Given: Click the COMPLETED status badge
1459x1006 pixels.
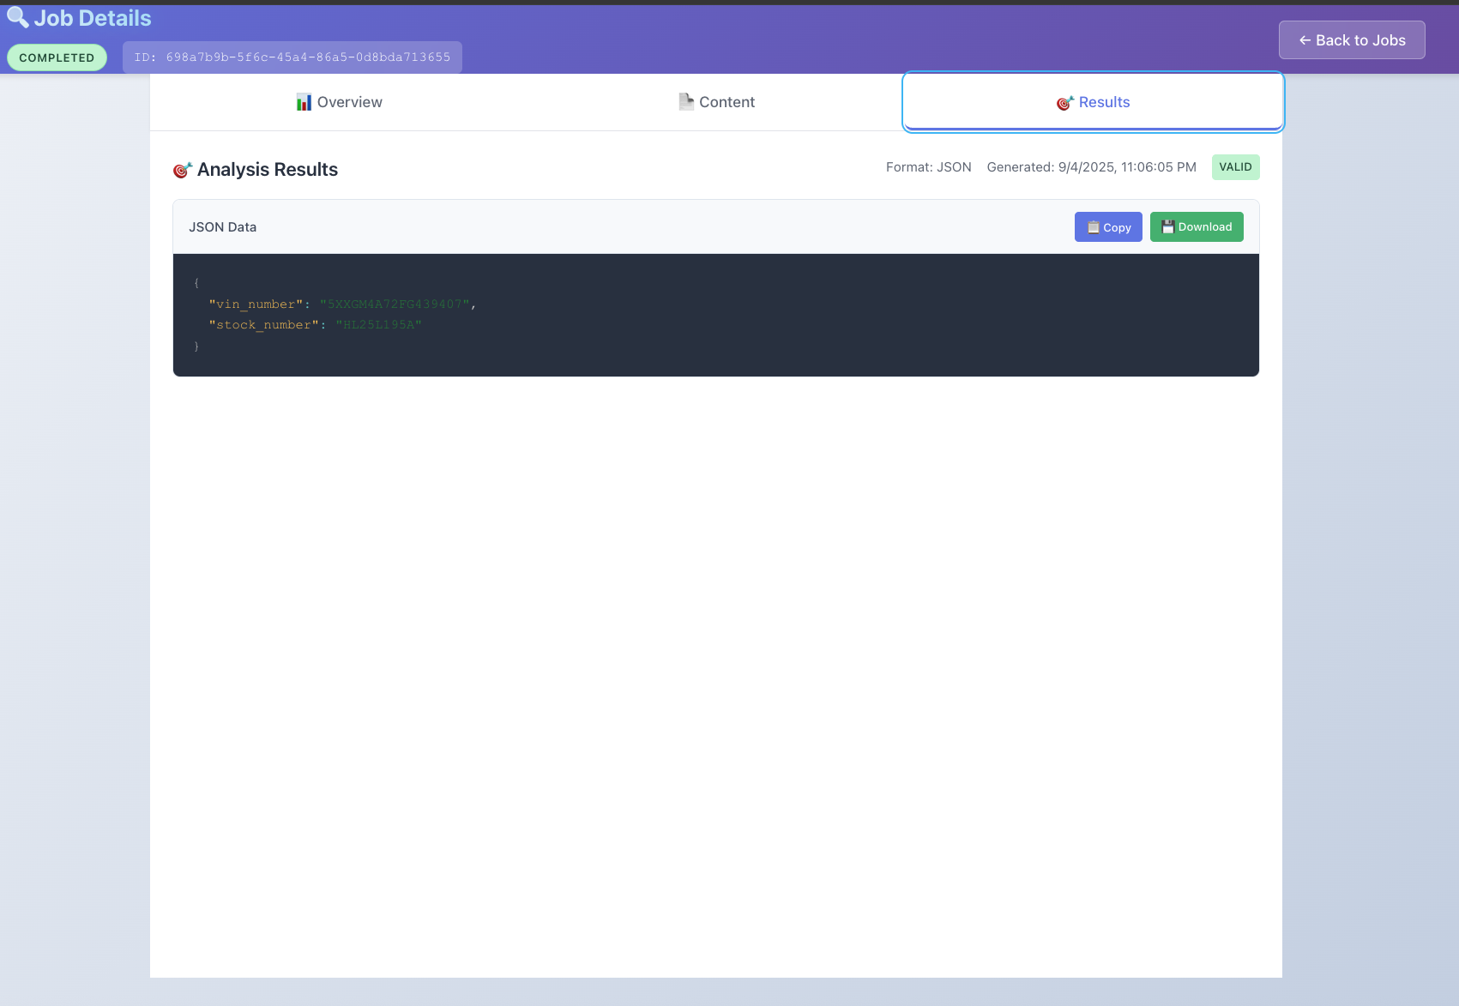Looking at the screenshot, I should [x=57, y=57].
